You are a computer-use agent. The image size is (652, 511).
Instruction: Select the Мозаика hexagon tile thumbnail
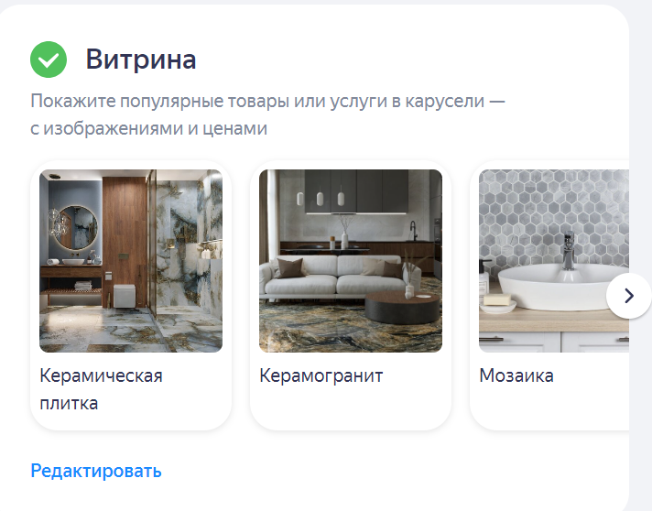click(x=554, y=261)
